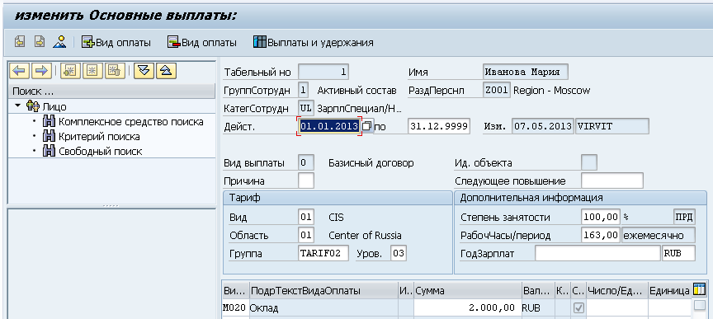Delete favorite icon with trash can
713x319 pixels.
click(115, 70)
